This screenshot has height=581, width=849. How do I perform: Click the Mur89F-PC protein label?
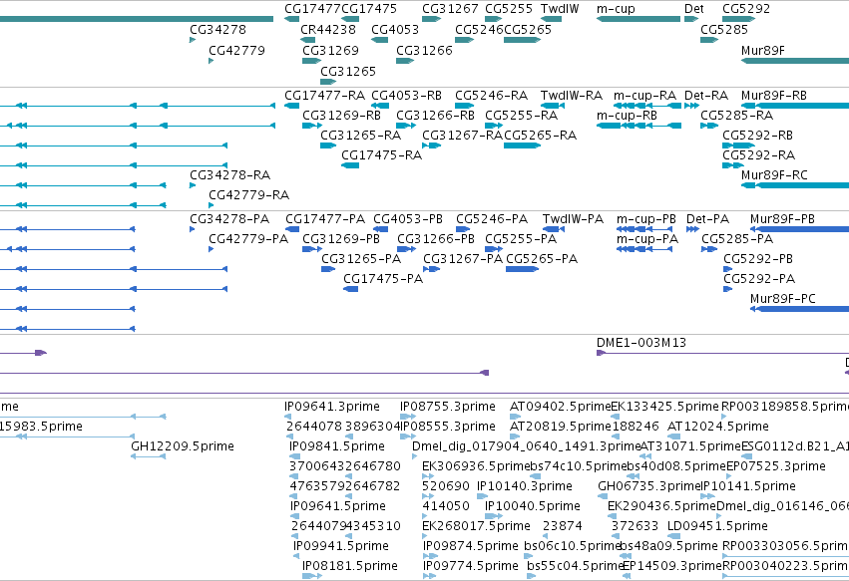(782, 299)
